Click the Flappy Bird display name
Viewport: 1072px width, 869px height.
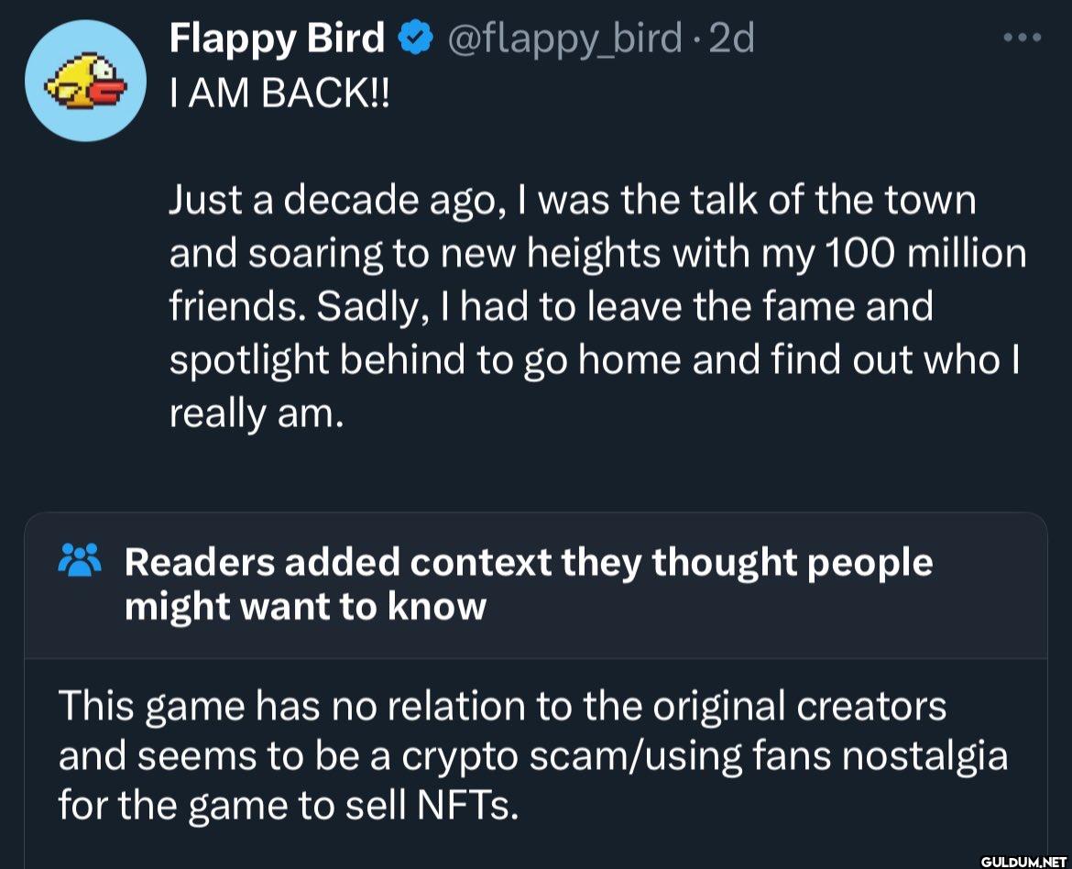click(277, 38)
